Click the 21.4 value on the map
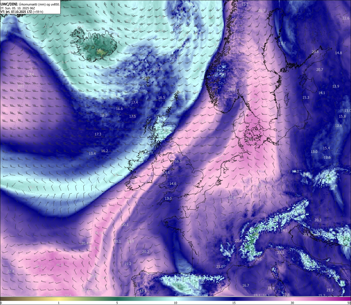 tap(330, 290)
